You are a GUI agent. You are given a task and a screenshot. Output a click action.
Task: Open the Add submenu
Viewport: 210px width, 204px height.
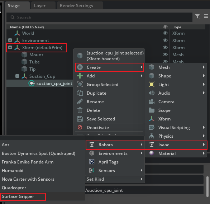click(110, 76)
